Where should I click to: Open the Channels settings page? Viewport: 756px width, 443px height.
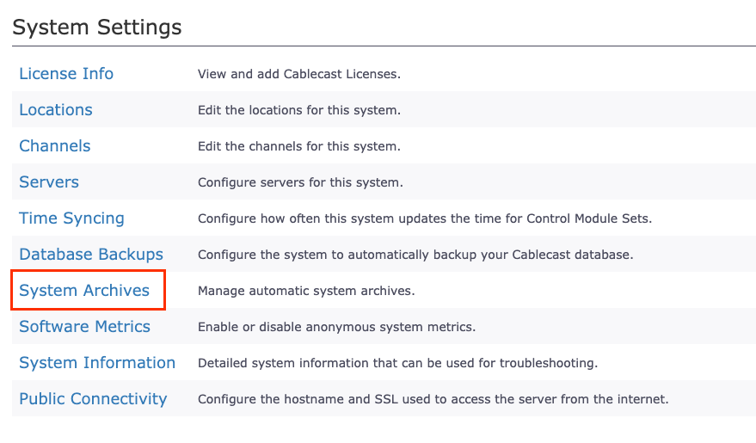(x=55, y=146)
